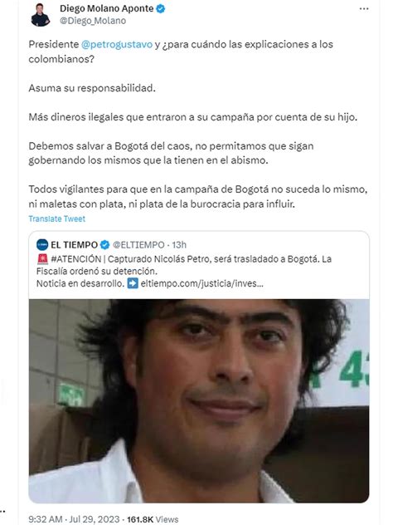Open the @petrogustavo mention

(x=117, y=44)
